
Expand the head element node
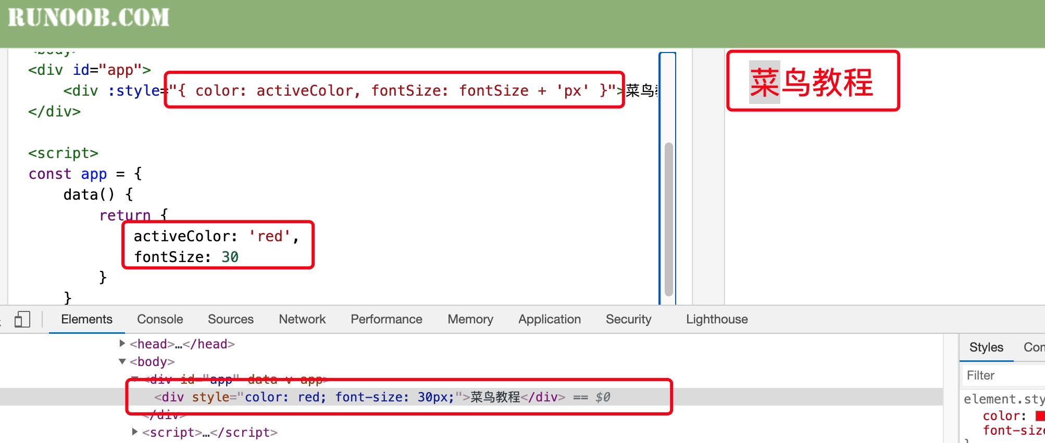pyautogui.click(x=122, y=343)
